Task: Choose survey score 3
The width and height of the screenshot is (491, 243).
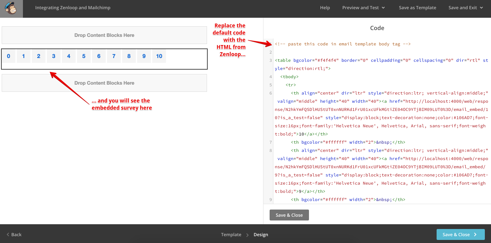Action: (x=54, y=56)
